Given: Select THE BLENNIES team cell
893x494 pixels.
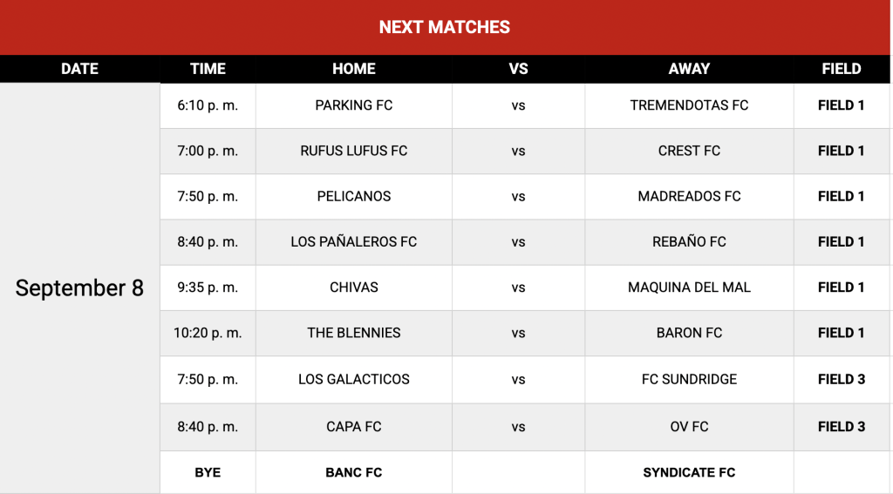Looking at the screenshot, I should pos(354,333).
